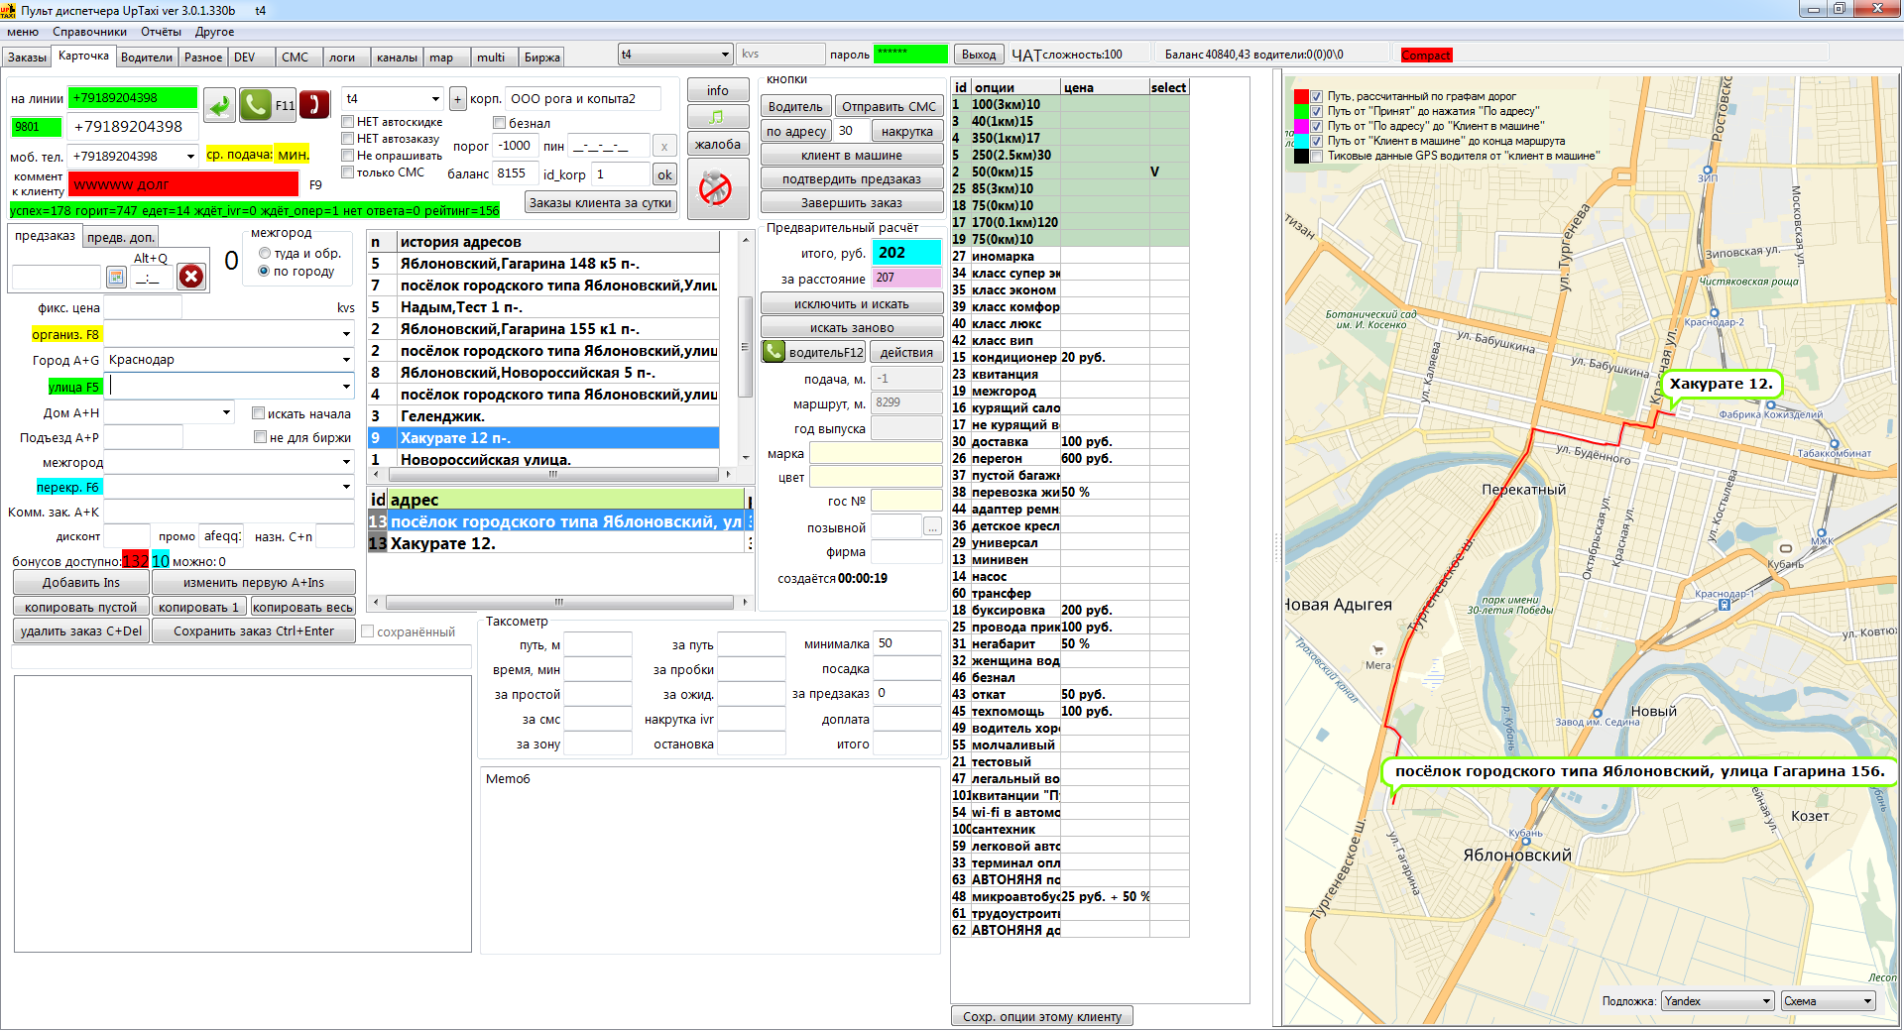
Task: Open the моб. тел. phone dropdown
Action: point(190,157)
